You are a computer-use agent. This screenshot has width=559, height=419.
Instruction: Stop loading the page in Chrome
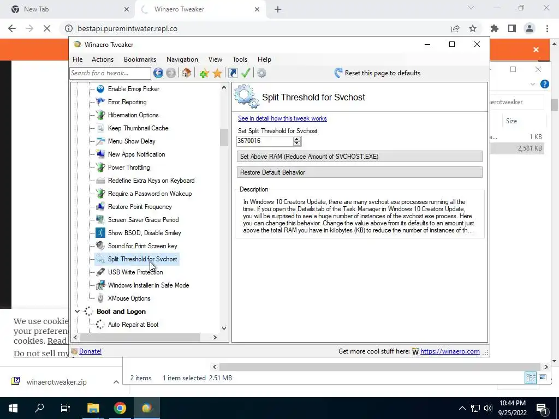pos(47,28)
